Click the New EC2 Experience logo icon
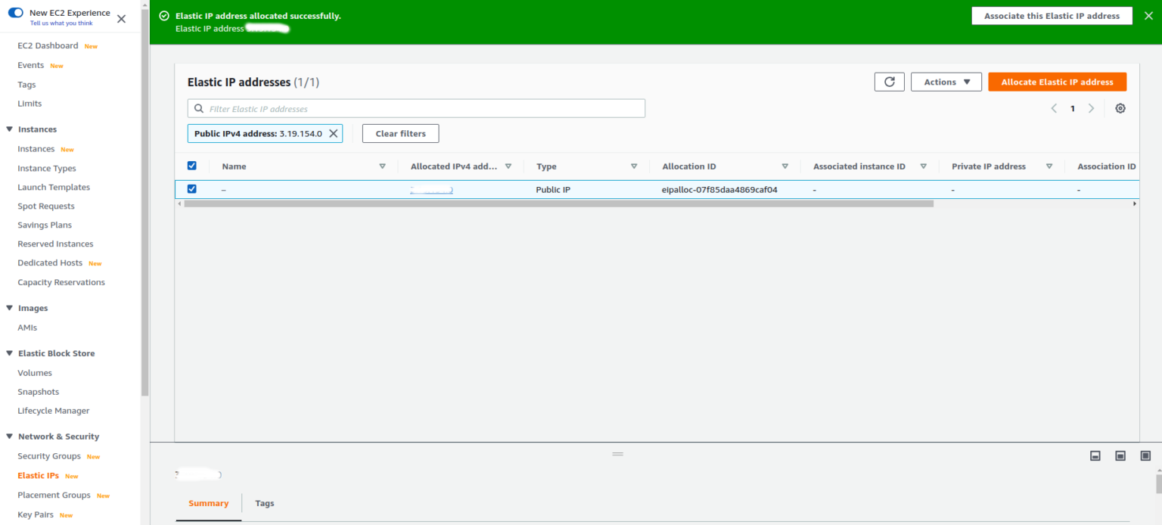The height and width of the screenshot is (525, 1162). (15, 13)
